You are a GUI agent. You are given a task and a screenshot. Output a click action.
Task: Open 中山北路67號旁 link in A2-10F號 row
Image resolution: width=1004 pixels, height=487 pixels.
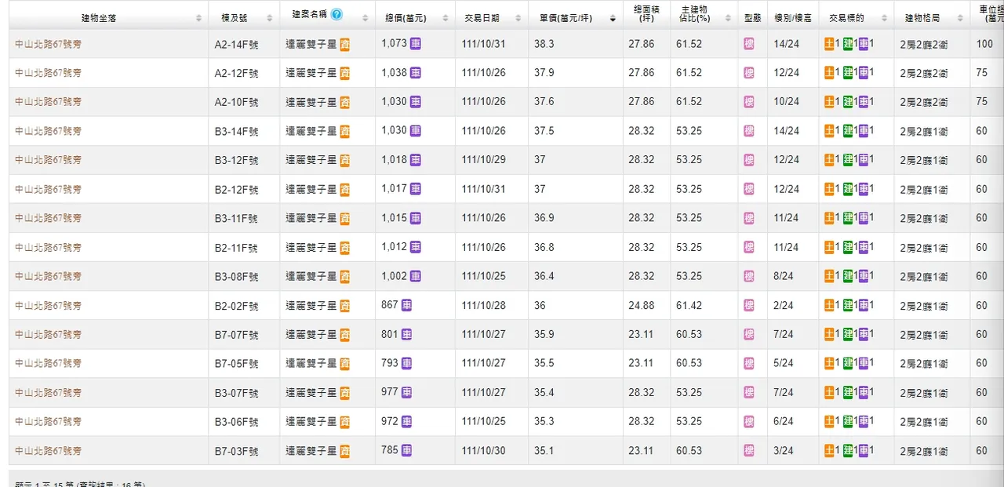48,102
